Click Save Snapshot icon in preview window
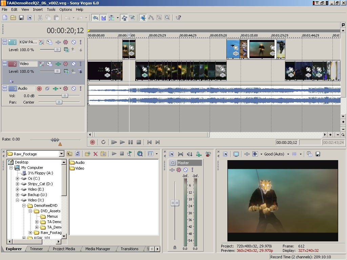The height and width of the screenshot is (260, 347). click(318, 154)
